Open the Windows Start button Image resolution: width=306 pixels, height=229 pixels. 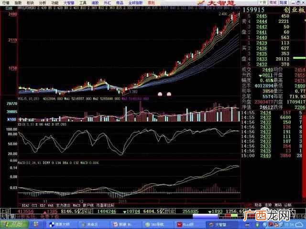(14, 224)
